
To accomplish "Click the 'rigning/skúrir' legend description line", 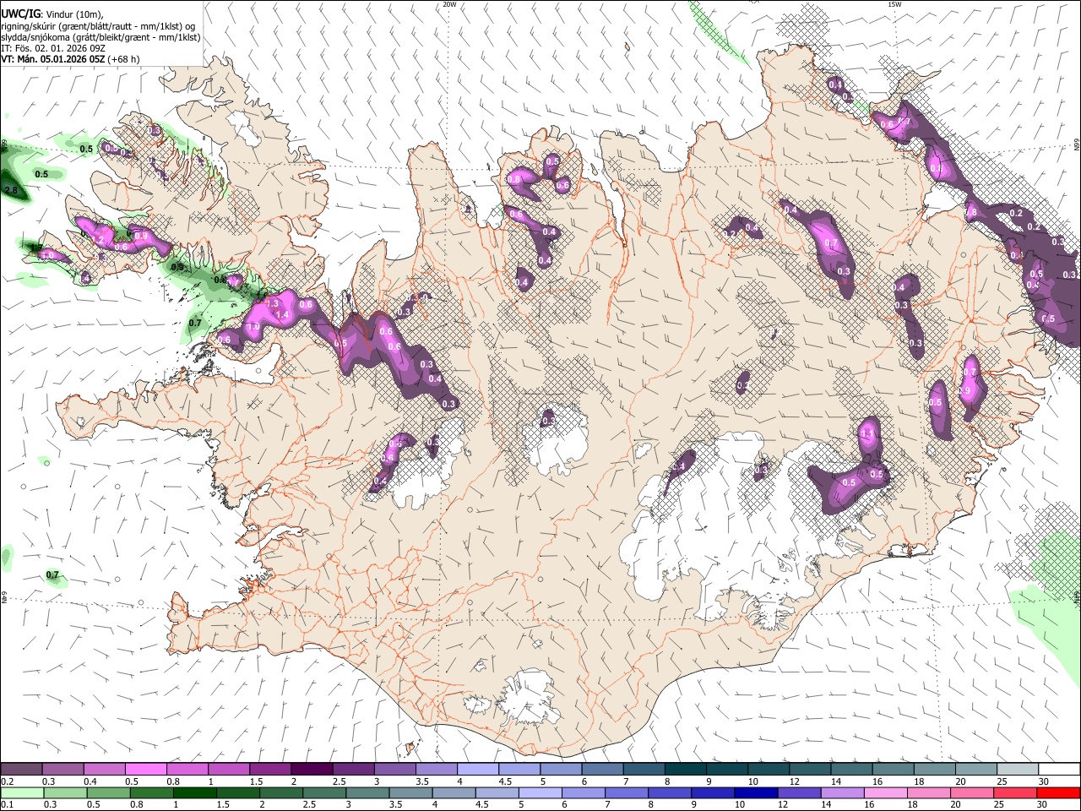I will coord(98,25).
